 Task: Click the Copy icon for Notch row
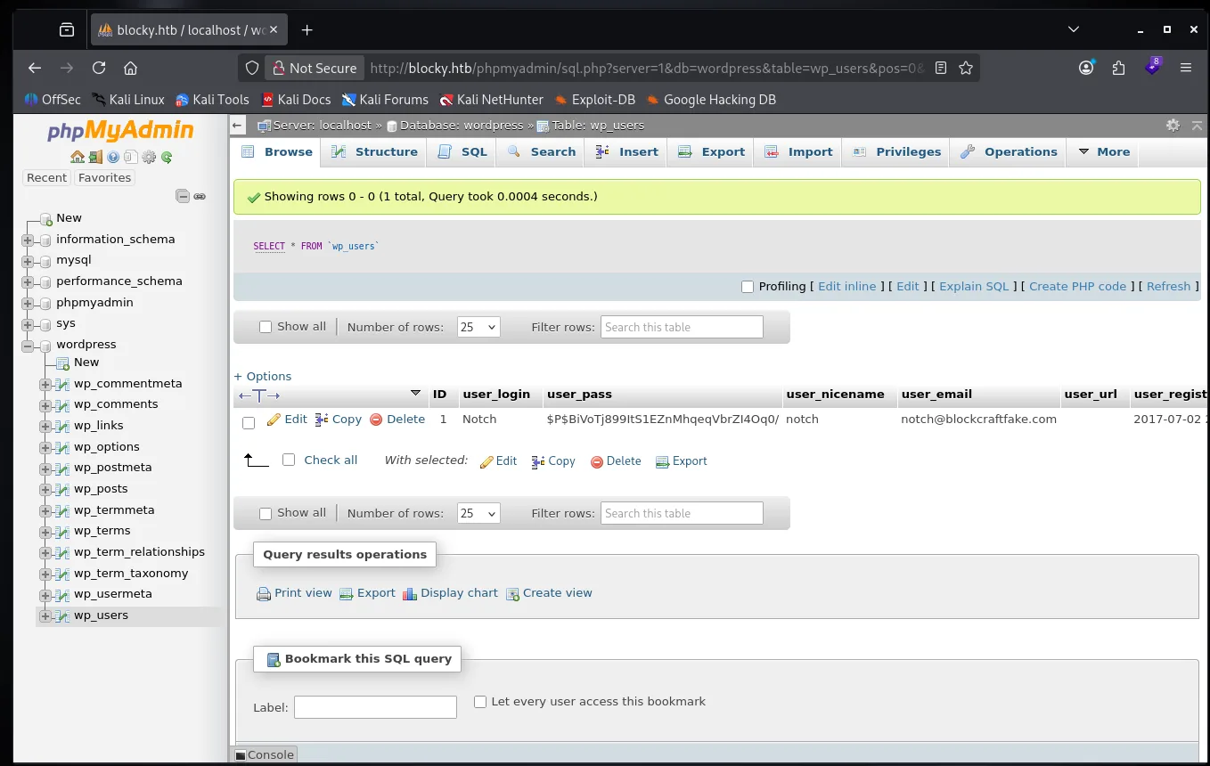[323, 420]
